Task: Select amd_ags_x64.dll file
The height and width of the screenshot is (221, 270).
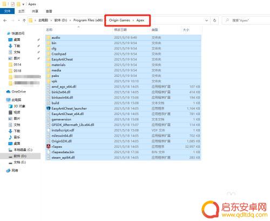Action: pyautogui.click(x=123, y=87)
